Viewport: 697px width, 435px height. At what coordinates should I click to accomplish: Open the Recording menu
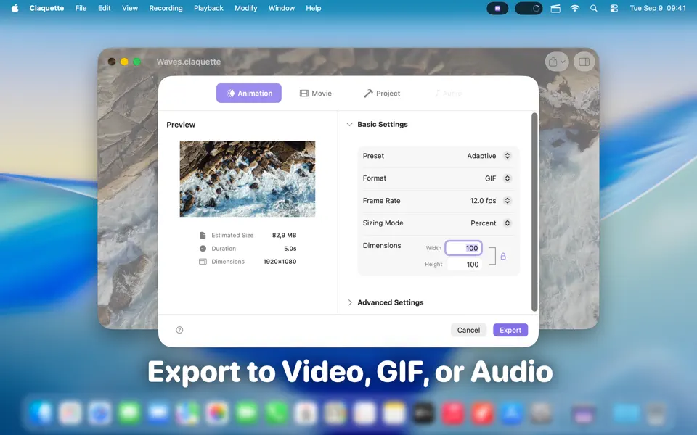coord(166,8)
